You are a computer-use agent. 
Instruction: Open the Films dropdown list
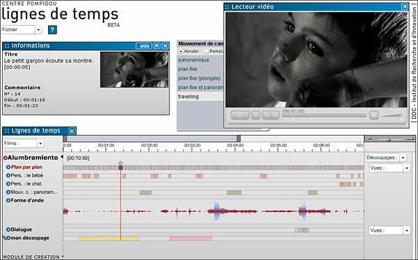coord(40,144)
